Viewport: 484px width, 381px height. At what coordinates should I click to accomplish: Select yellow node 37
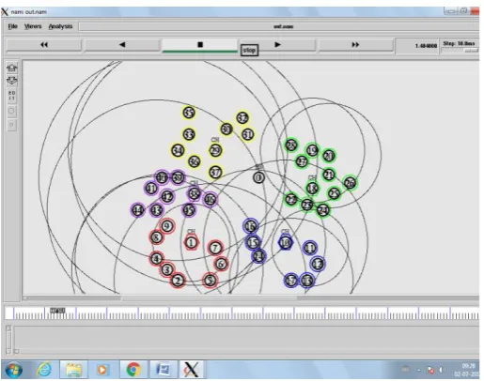tap(215, 172)
